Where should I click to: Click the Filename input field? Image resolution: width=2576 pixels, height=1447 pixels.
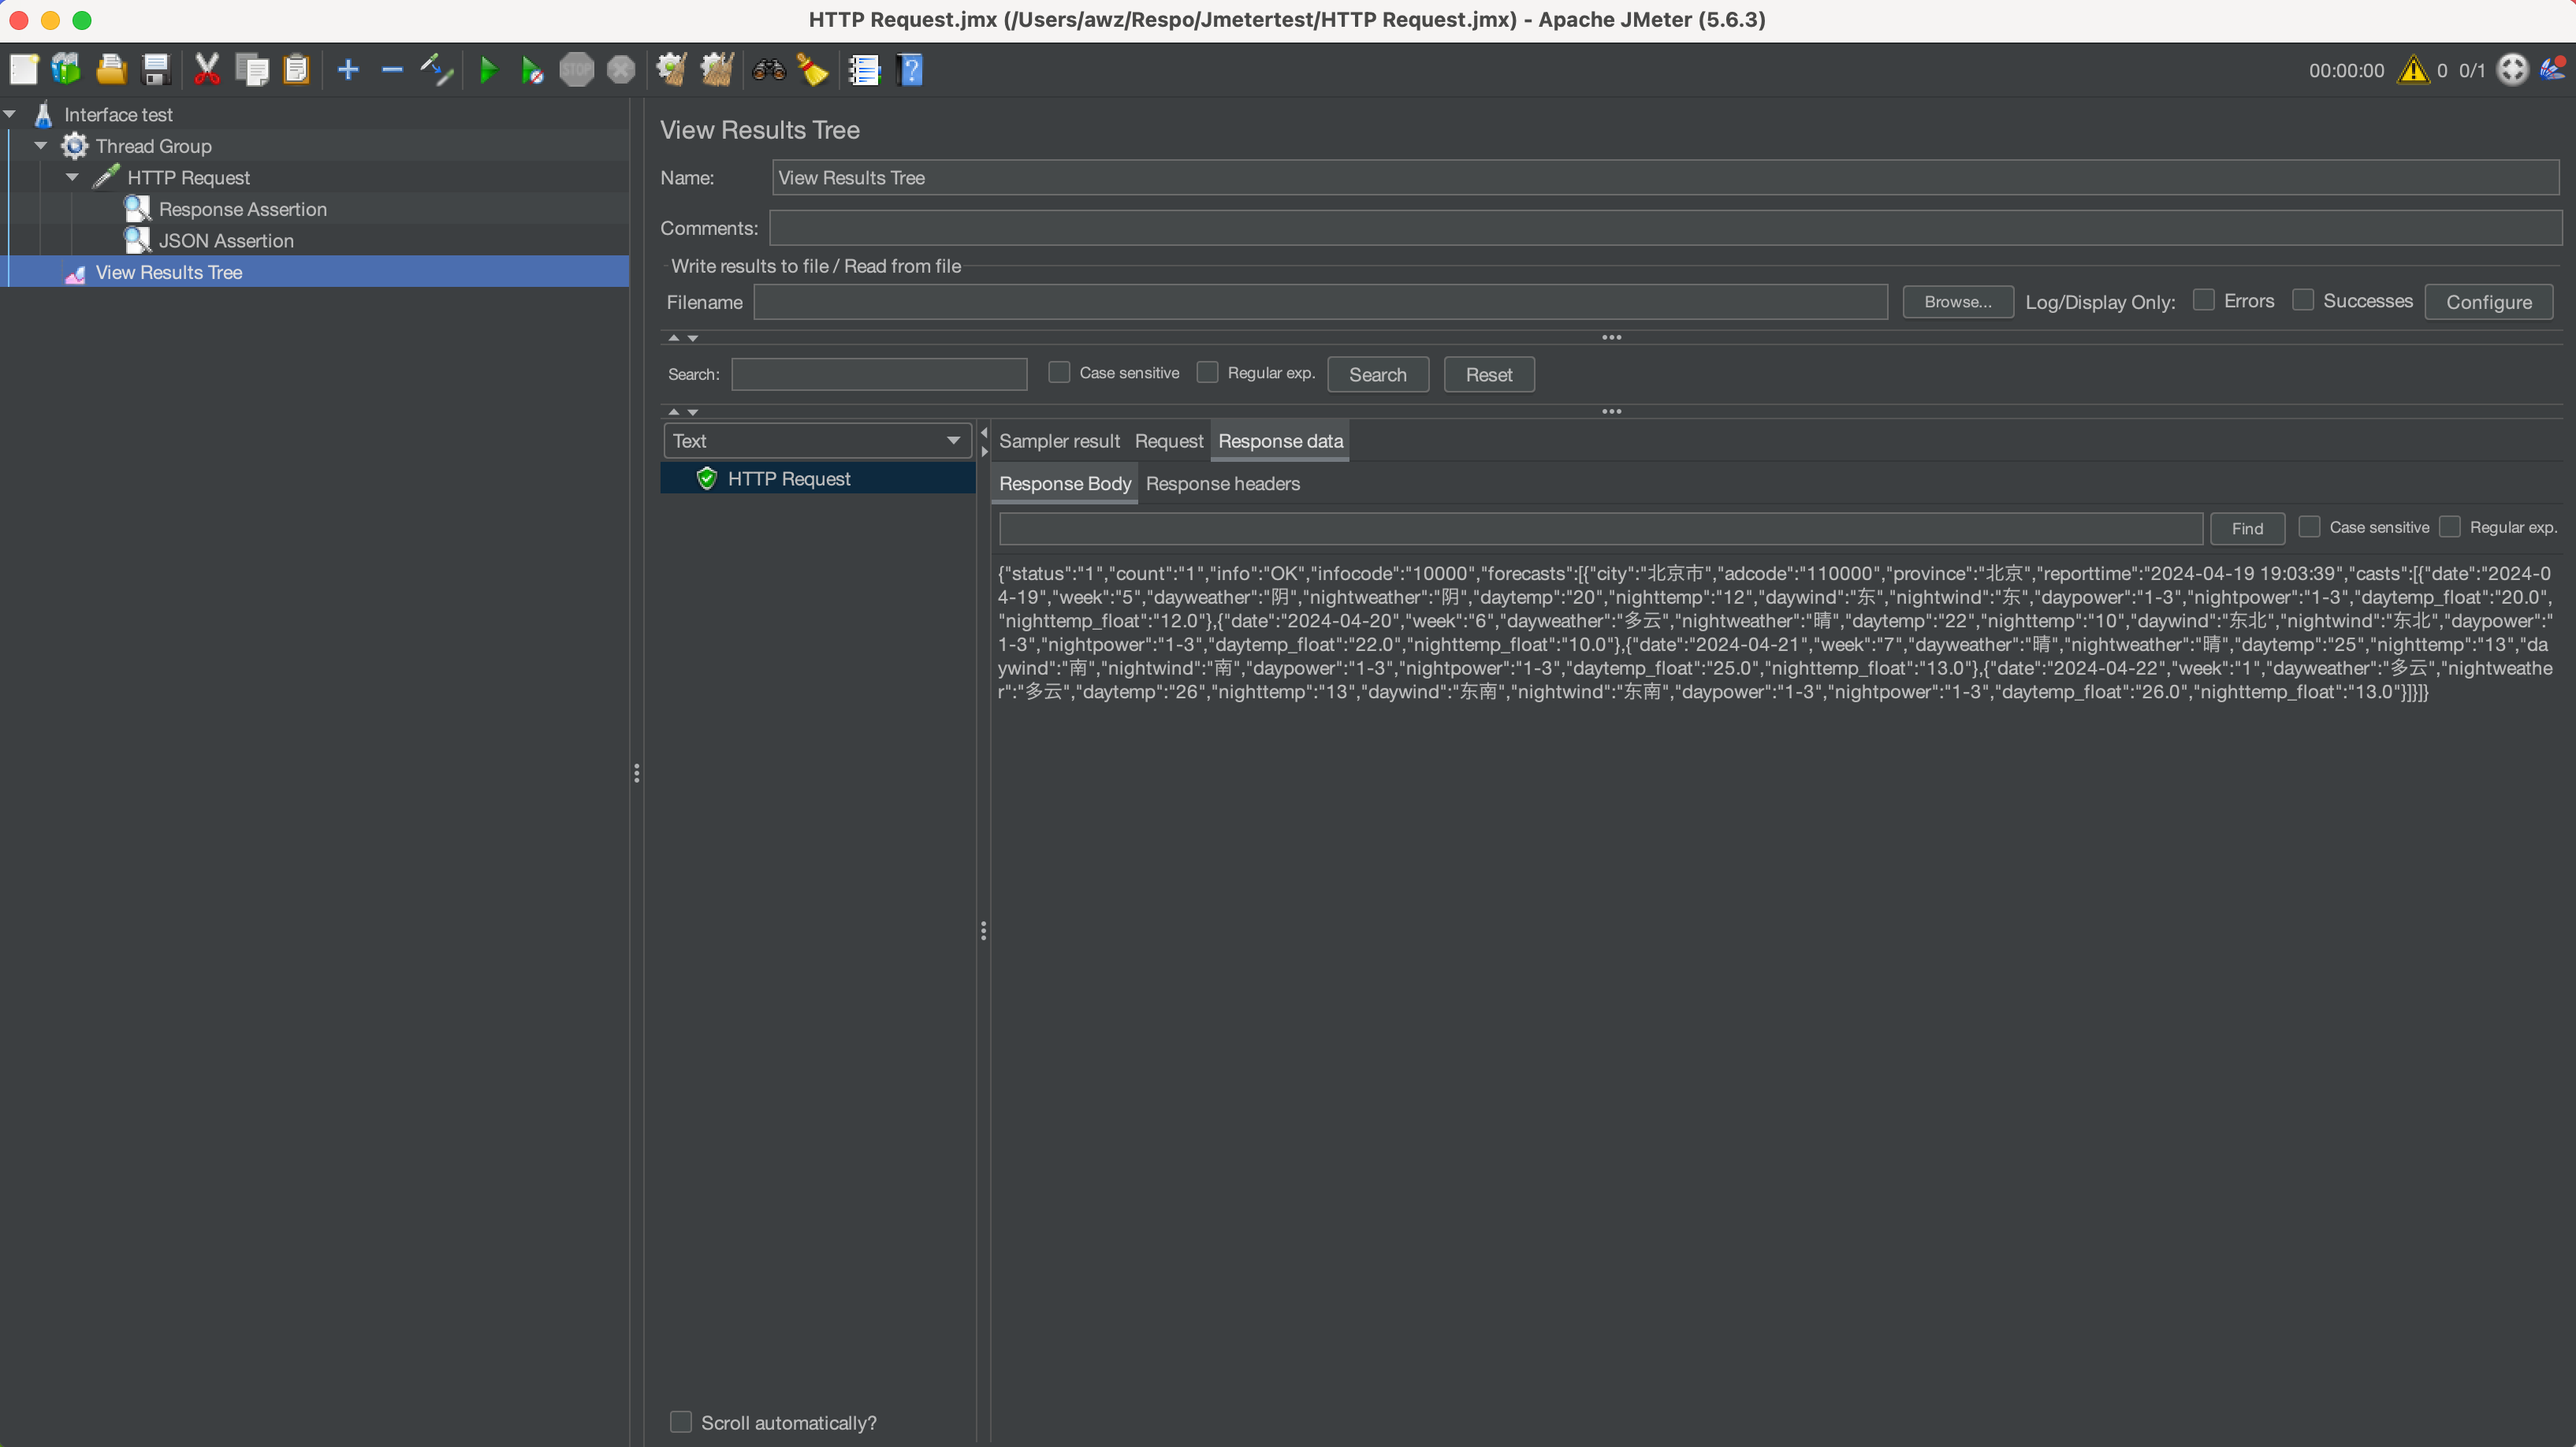[1320, 302]
